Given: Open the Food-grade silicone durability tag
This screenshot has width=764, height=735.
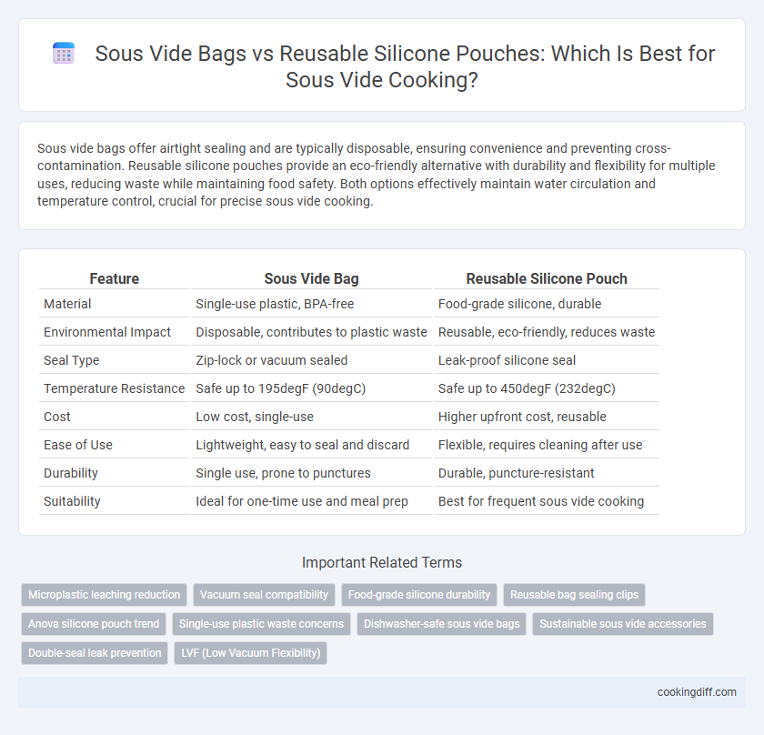Looking at the screenshot, I should click(419, 595).
